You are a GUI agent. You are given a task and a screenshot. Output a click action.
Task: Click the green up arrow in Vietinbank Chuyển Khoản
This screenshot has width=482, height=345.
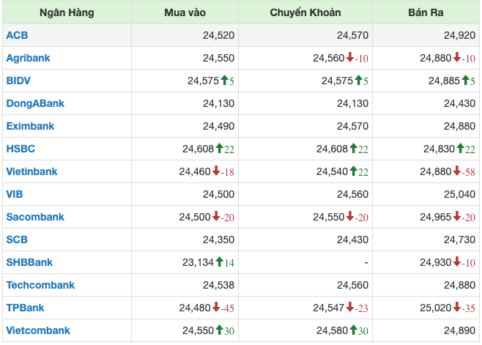352,171
